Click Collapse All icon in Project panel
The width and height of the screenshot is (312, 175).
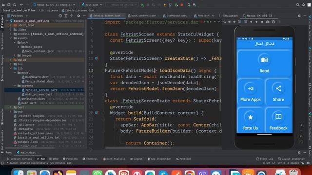pyautogui.click(x=72, y=16)
